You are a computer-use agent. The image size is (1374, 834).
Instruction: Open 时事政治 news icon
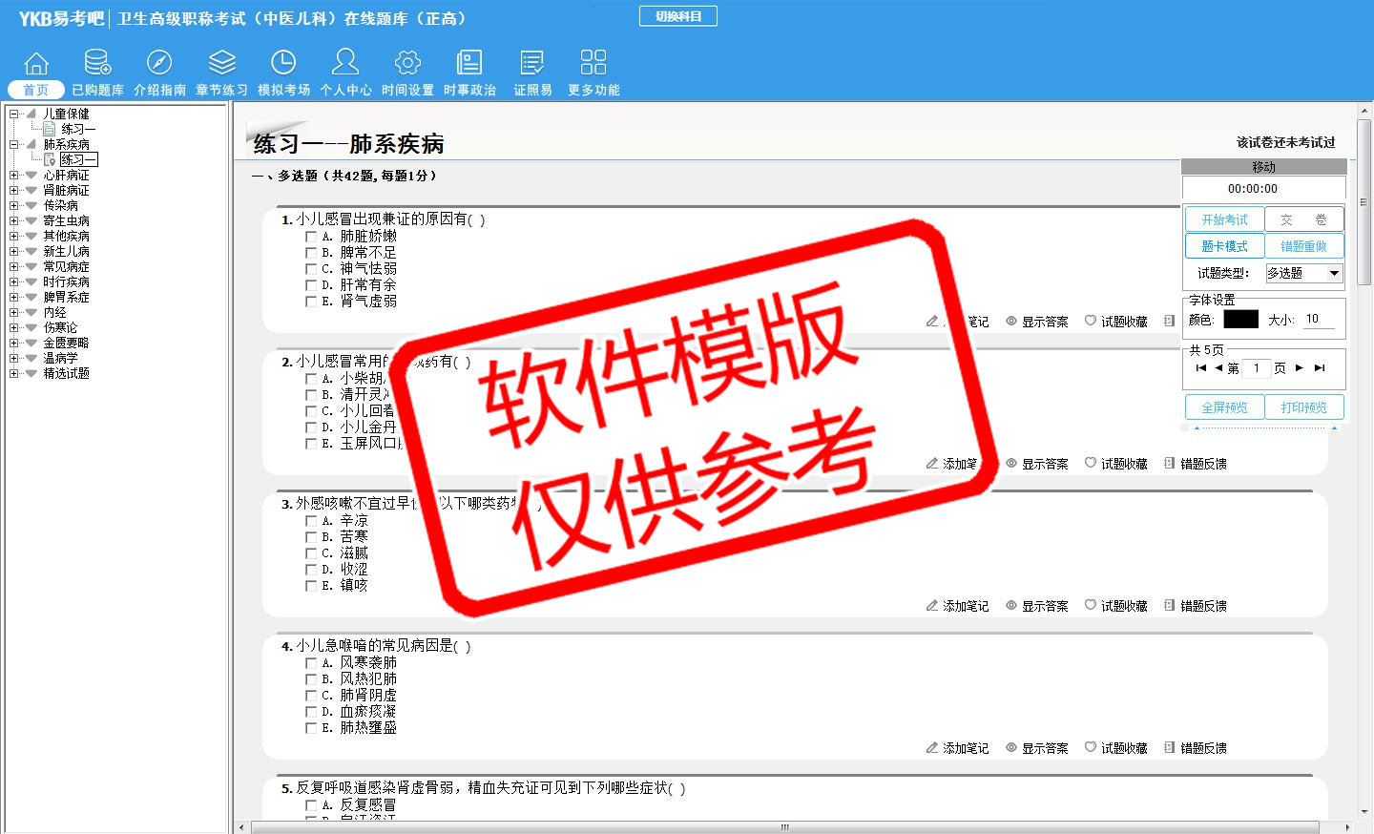tap(469, 64)
